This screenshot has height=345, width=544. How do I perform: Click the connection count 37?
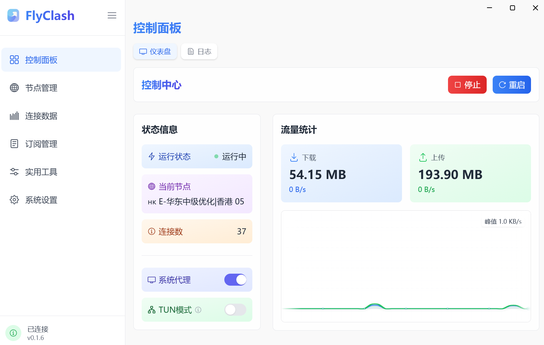tap(242, 231)
